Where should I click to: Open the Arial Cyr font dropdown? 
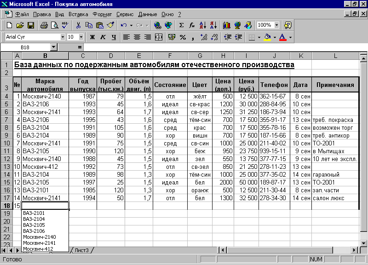[63, 37]
